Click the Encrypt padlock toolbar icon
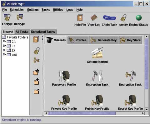 [7, 17]
